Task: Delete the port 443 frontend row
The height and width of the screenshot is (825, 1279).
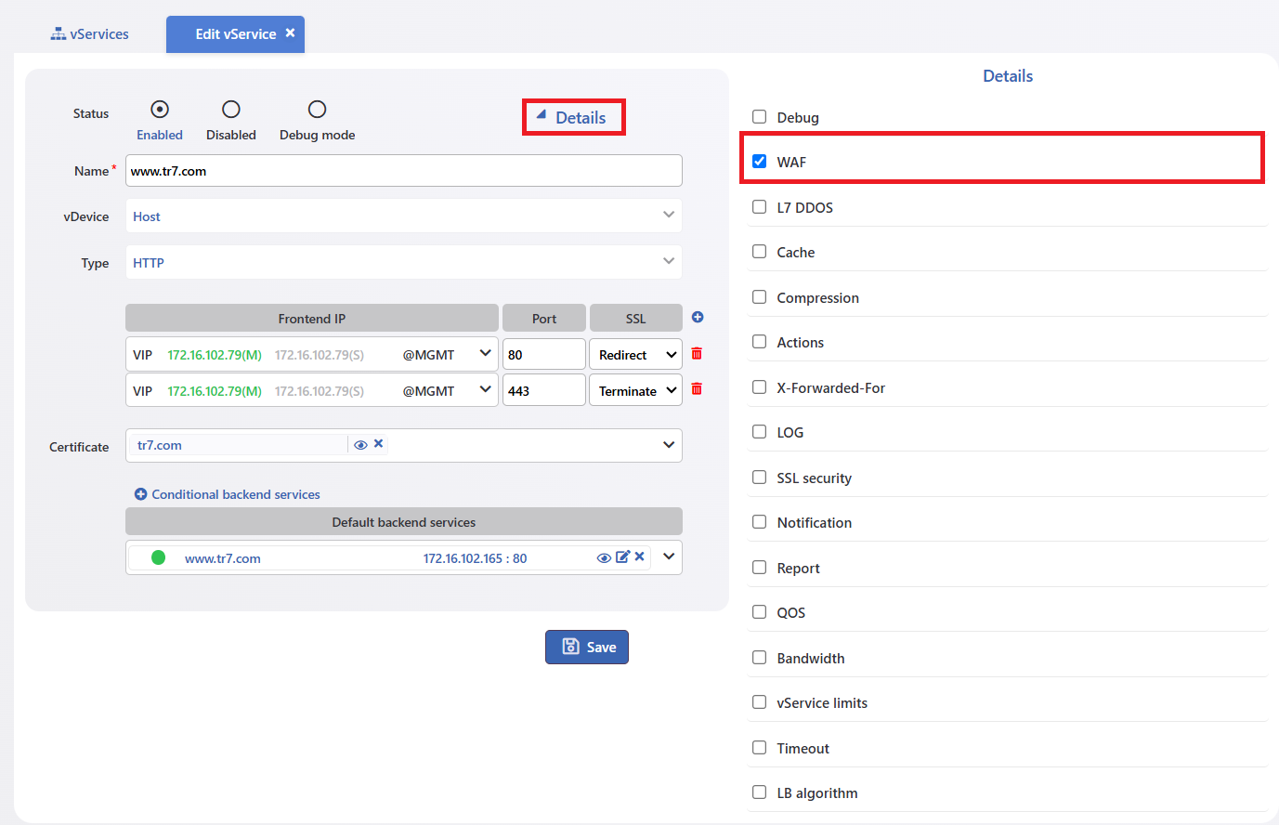Action: [697, 389]
